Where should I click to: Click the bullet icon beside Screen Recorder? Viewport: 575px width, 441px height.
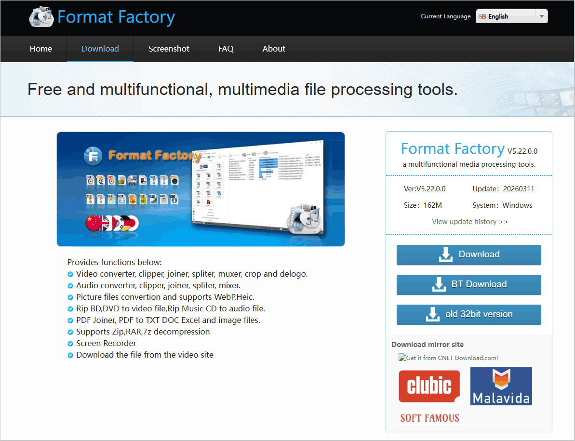pyautogui.click(x=70, y=344)
